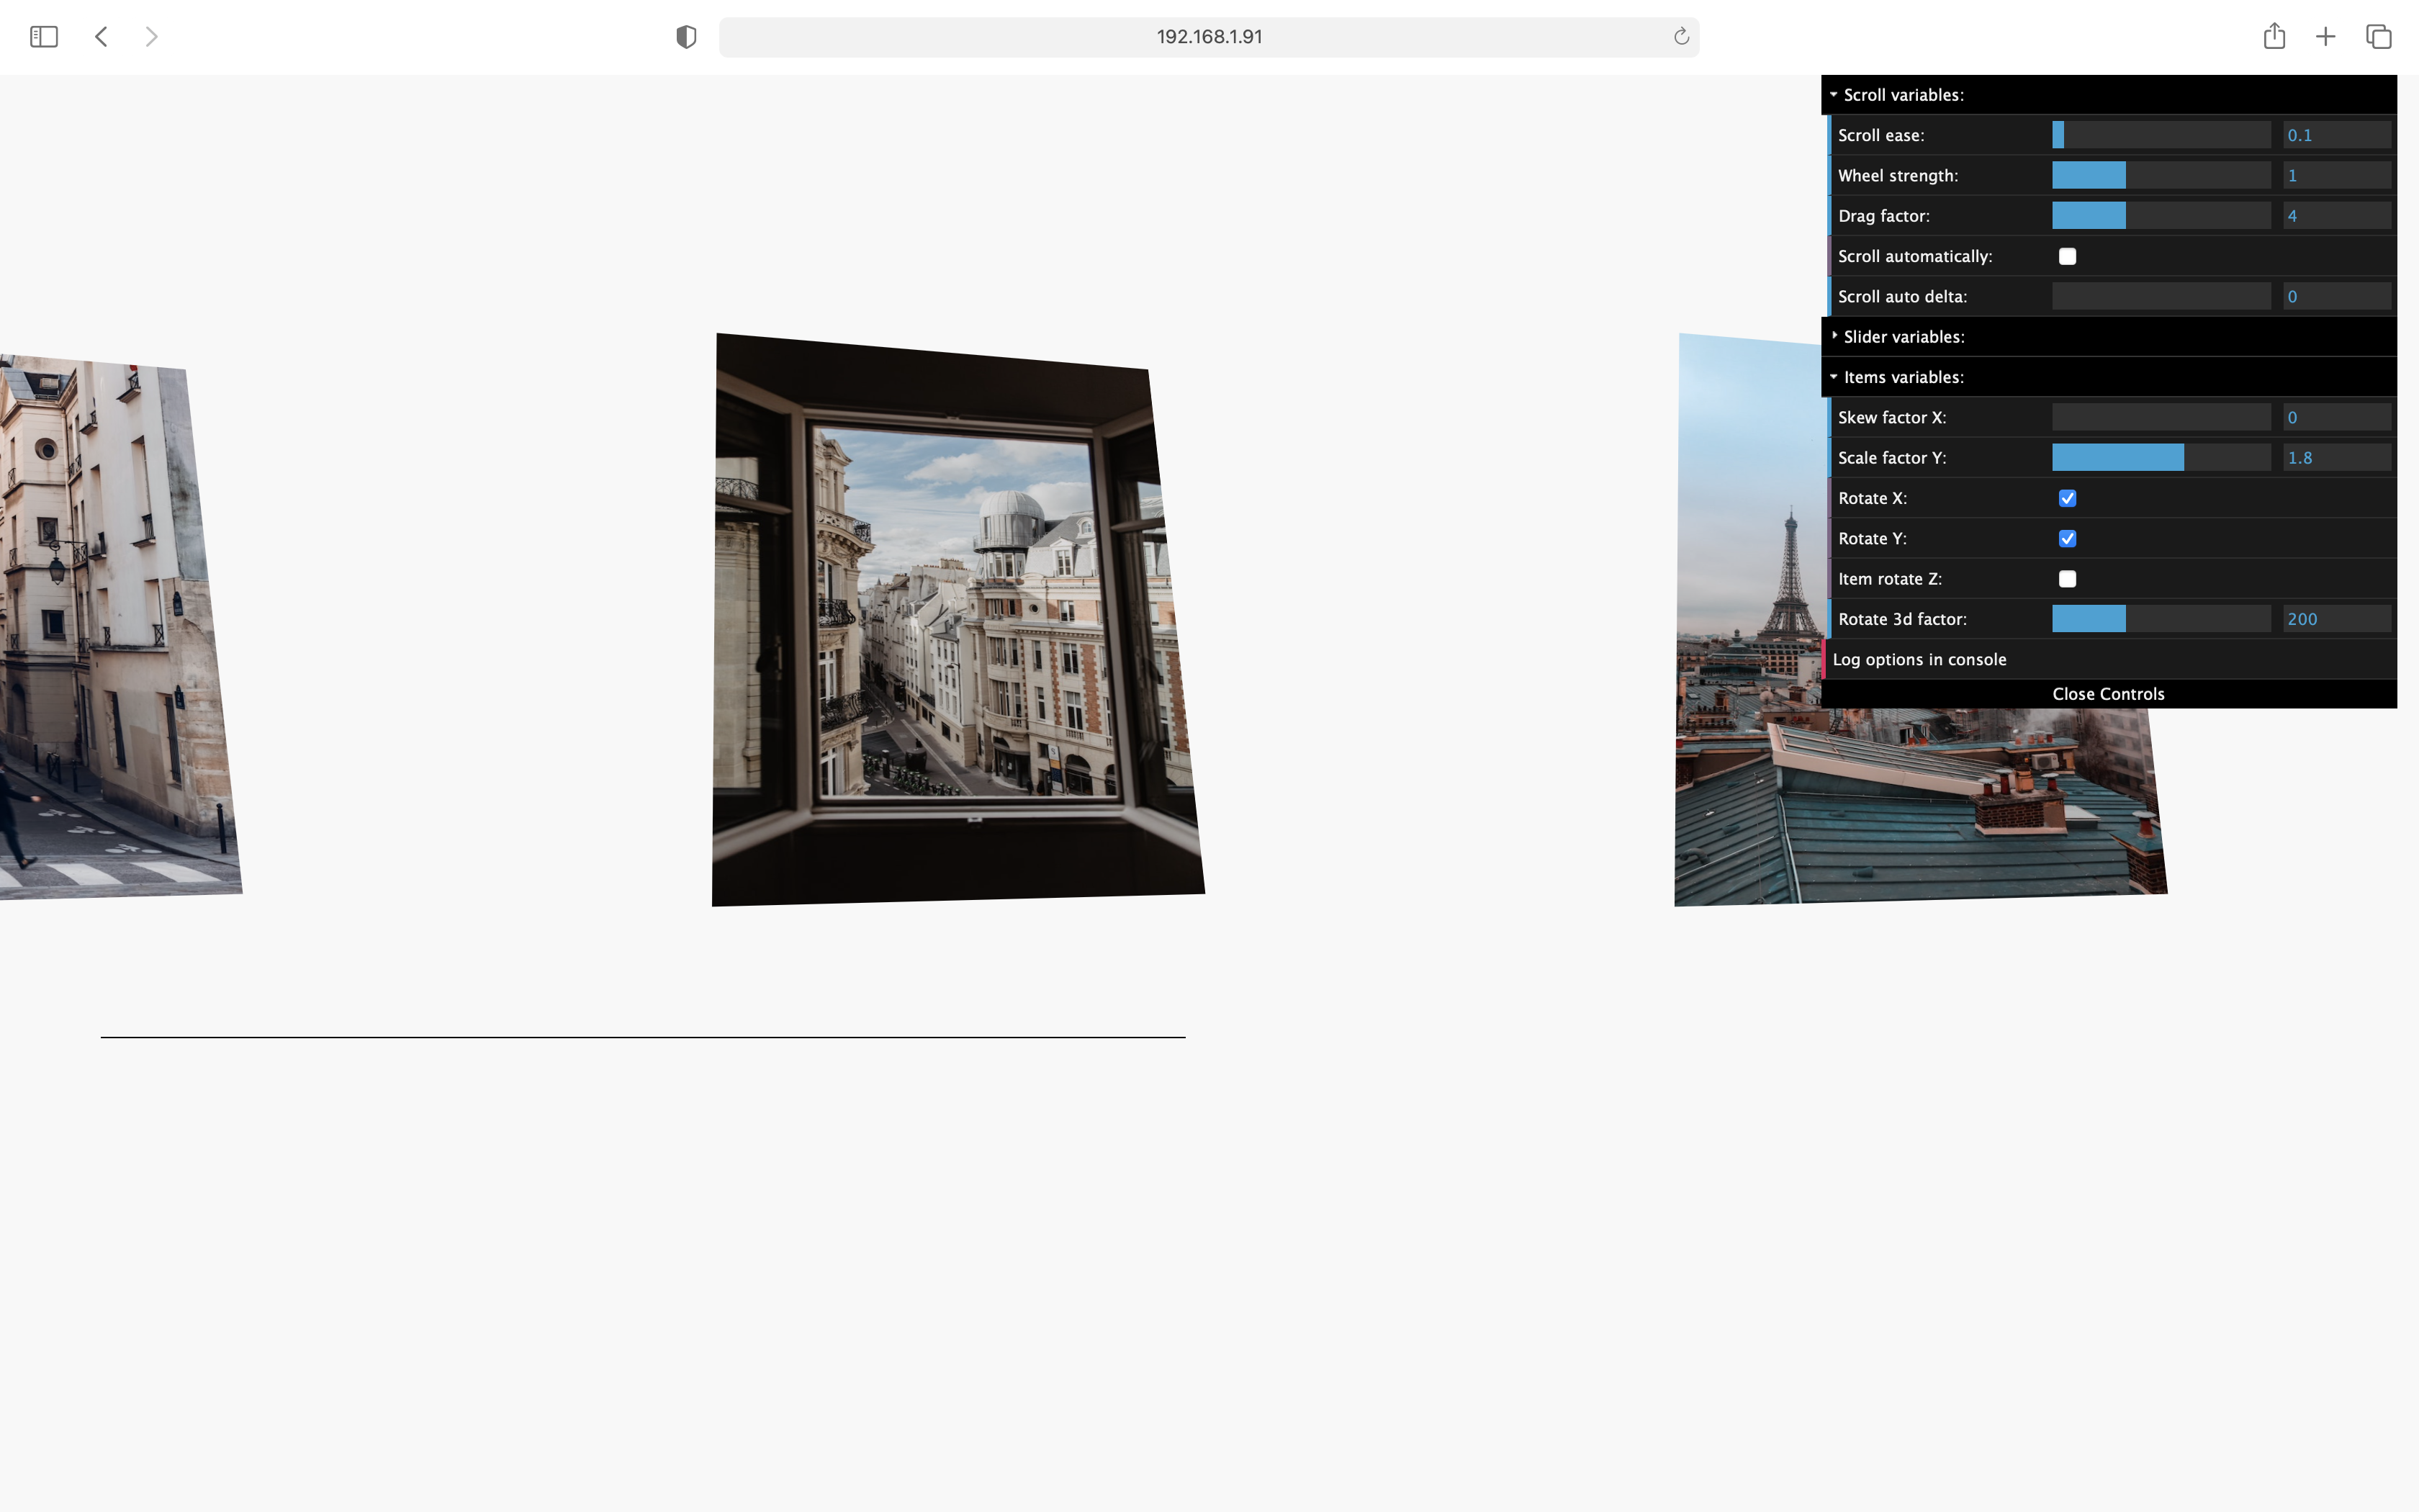Enable Item rotate Z checkbox
2419x1512 pixels.
pyautogui.click(x=2067, y=579)
